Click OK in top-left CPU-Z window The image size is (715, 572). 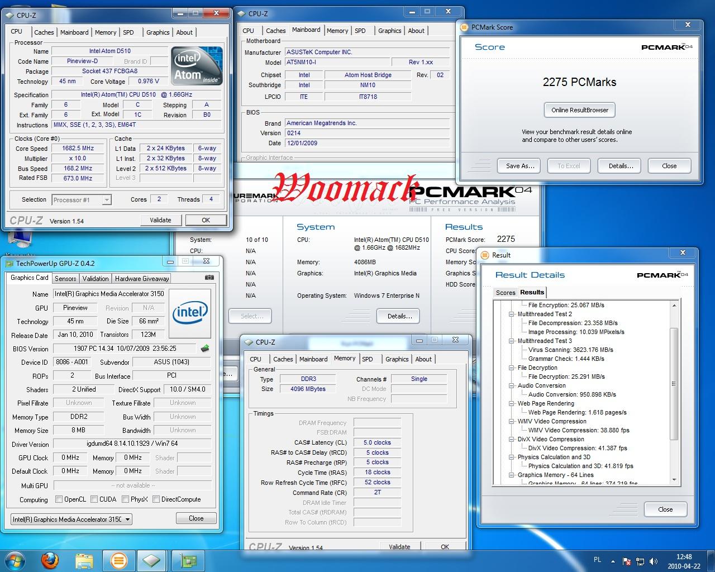click(x=206, y=220)
